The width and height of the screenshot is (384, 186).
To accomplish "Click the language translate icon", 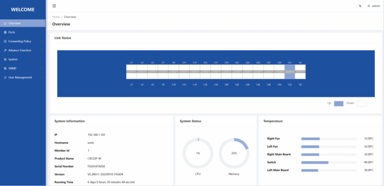I will coord(360,6).
